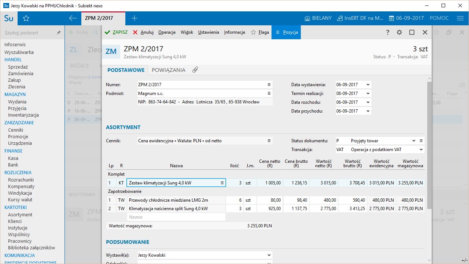
Task: Click the BIELANY warehouse indicator
Action: coord(318,18)
